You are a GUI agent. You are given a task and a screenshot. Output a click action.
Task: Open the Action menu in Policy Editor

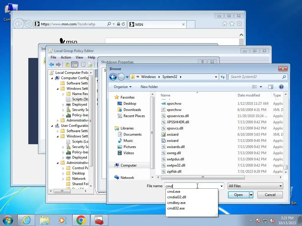tap(66, 57)
